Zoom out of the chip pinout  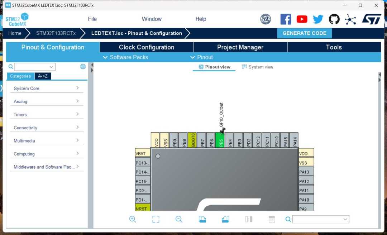coord(179,219)
